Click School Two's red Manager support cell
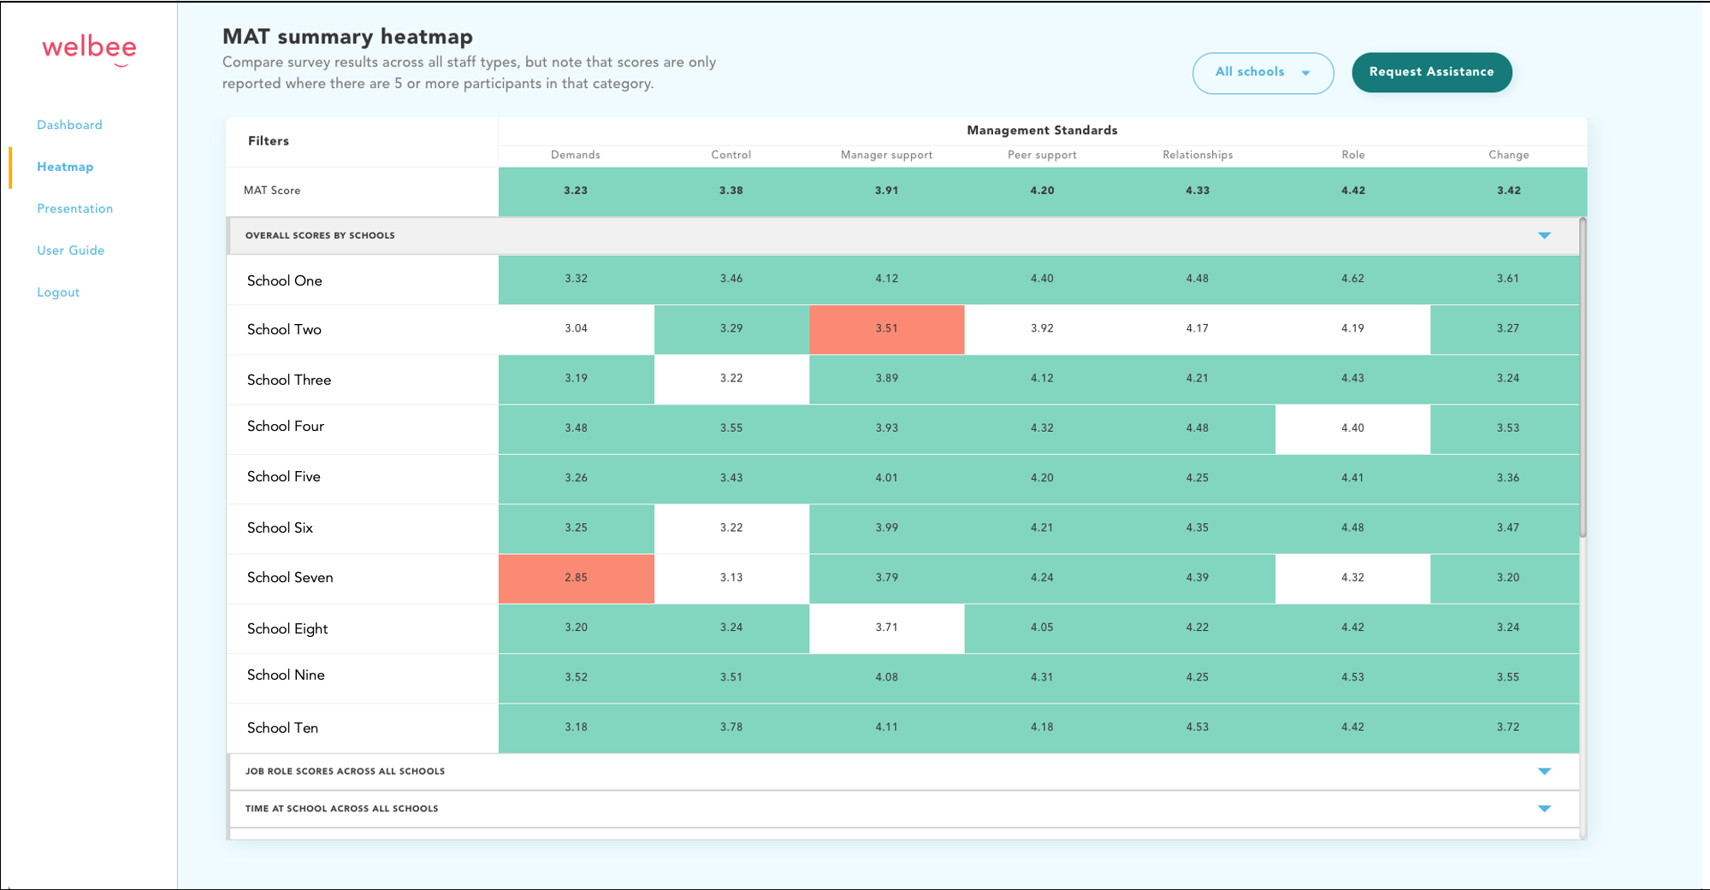 coord(886,329)
